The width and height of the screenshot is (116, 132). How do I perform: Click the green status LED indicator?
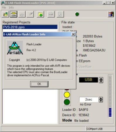pos(77,14)
